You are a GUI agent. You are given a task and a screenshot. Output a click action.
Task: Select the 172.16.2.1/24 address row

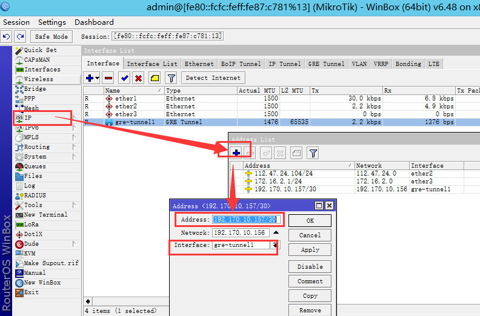pos(355,181)
